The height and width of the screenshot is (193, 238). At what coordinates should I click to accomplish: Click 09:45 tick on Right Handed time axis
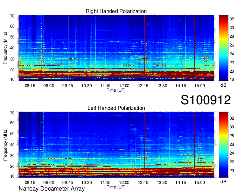pos(68,86)
